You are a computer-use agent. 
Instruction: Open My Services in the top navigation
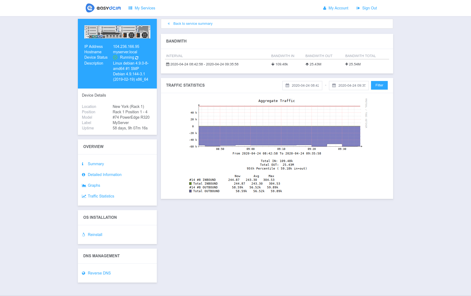tap(142, 8)
